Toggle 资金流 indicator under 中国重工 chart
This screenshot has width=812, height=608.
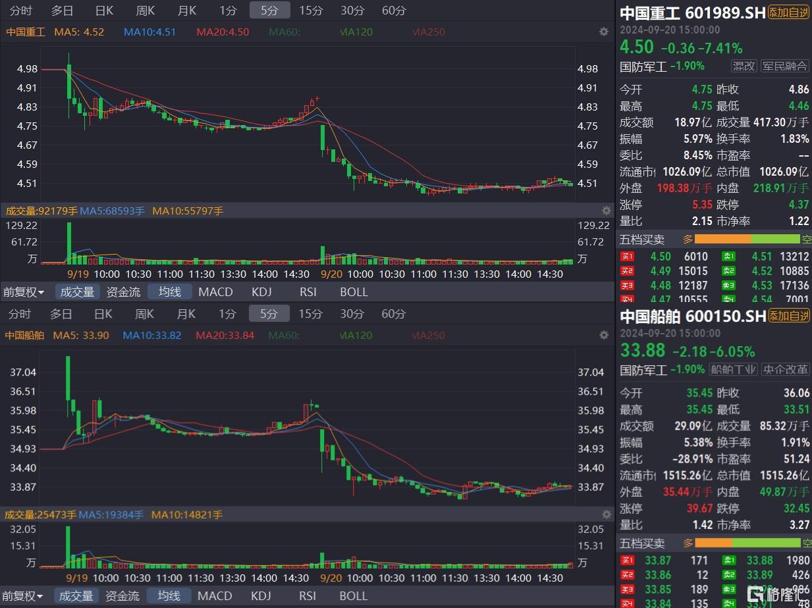123,292
